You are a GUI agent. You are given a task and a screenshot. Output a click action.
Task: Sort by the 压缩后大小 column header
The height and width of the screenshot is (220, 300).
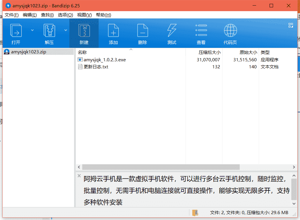204,52
